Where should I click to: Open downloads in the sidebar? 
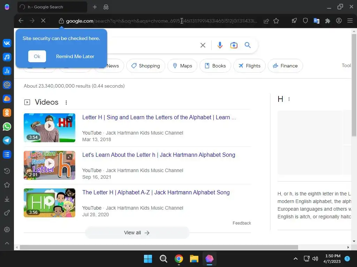7,199
